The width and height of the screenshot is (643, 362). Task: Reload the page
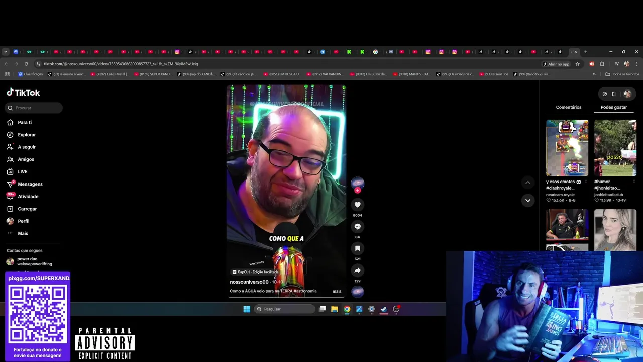click(26, 64)
